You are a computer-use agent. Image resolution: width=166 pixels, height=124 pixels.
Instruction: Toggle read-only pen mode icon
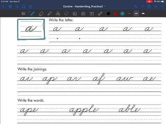pyautogui.click(x=156, y=7)
